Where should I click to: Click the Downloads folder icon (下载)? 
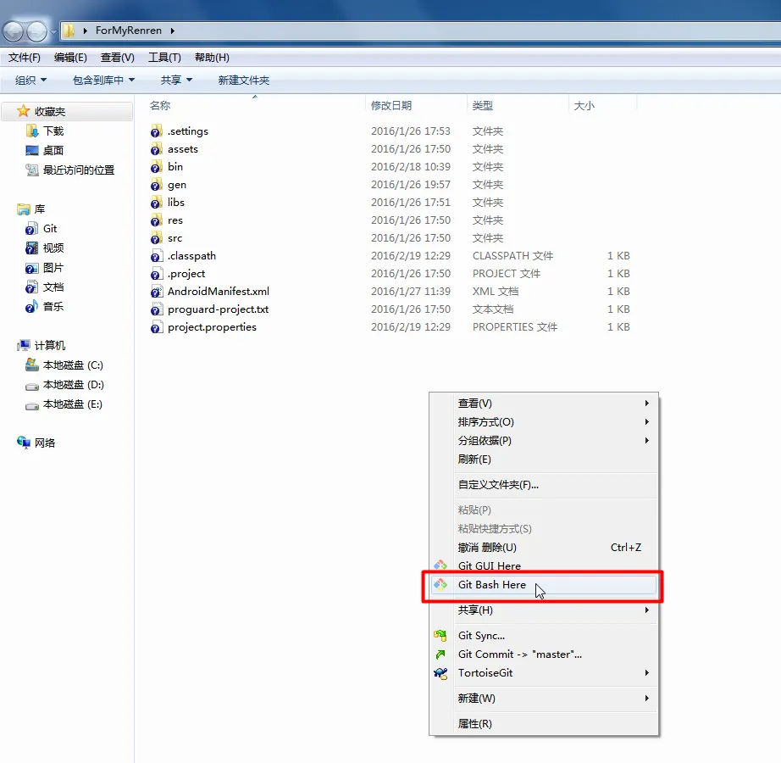32,131
